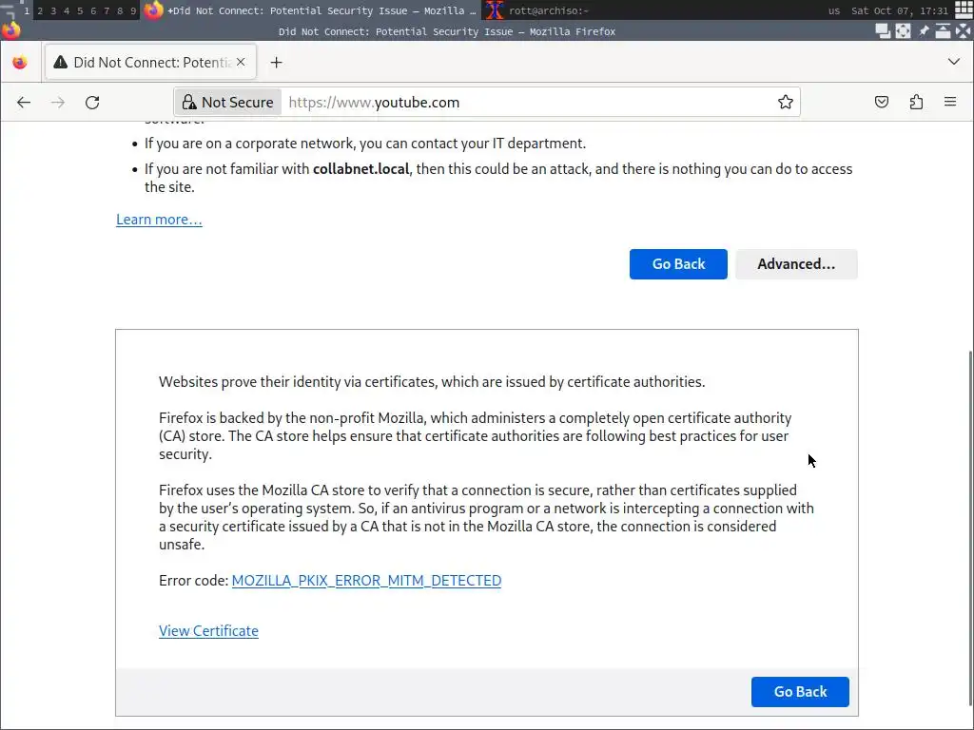Image resolution: width=974 pixels, height=730 pixels.
Task: Click the window title text 'Mozilla Firefox'
Action: point(572,31)
